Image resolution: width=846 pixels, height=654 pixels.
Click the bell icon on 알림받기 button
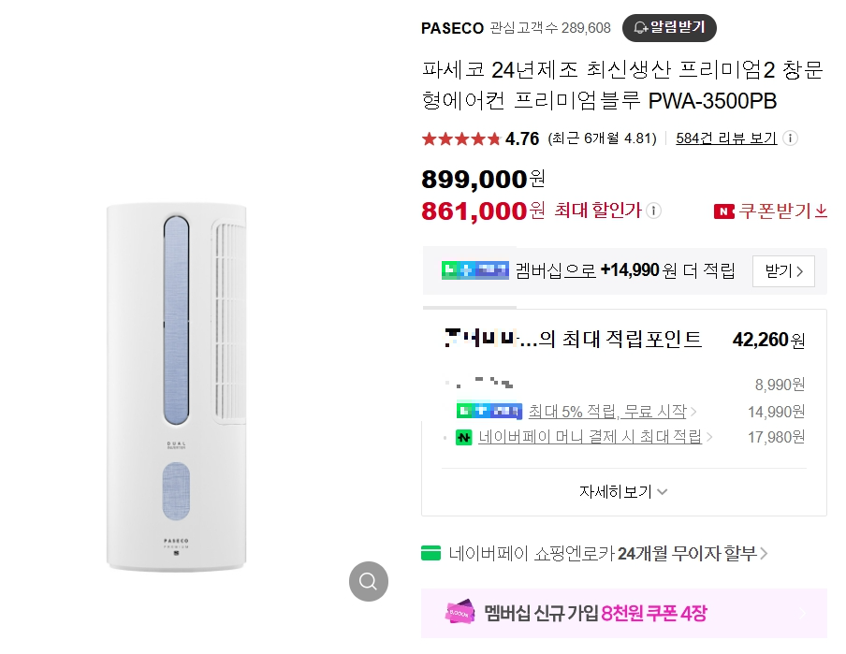coord(638,28)
